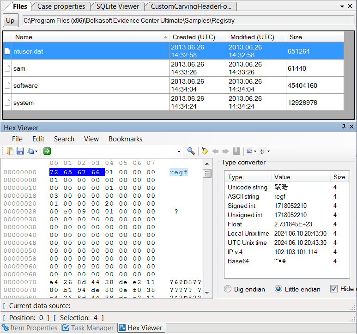Open the tab list dropdown arrow
Image resolution: width=357 pixels, height=334 pixels.
click(342, 6)
